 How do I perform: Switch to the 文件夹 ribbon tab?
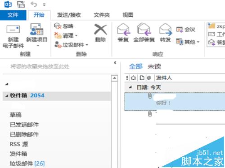[x=102, y=15]
